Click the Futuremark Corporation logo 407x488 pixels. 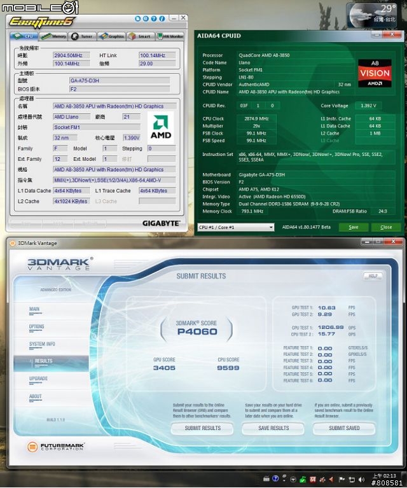pyautogui.click(x=55, y=447)
